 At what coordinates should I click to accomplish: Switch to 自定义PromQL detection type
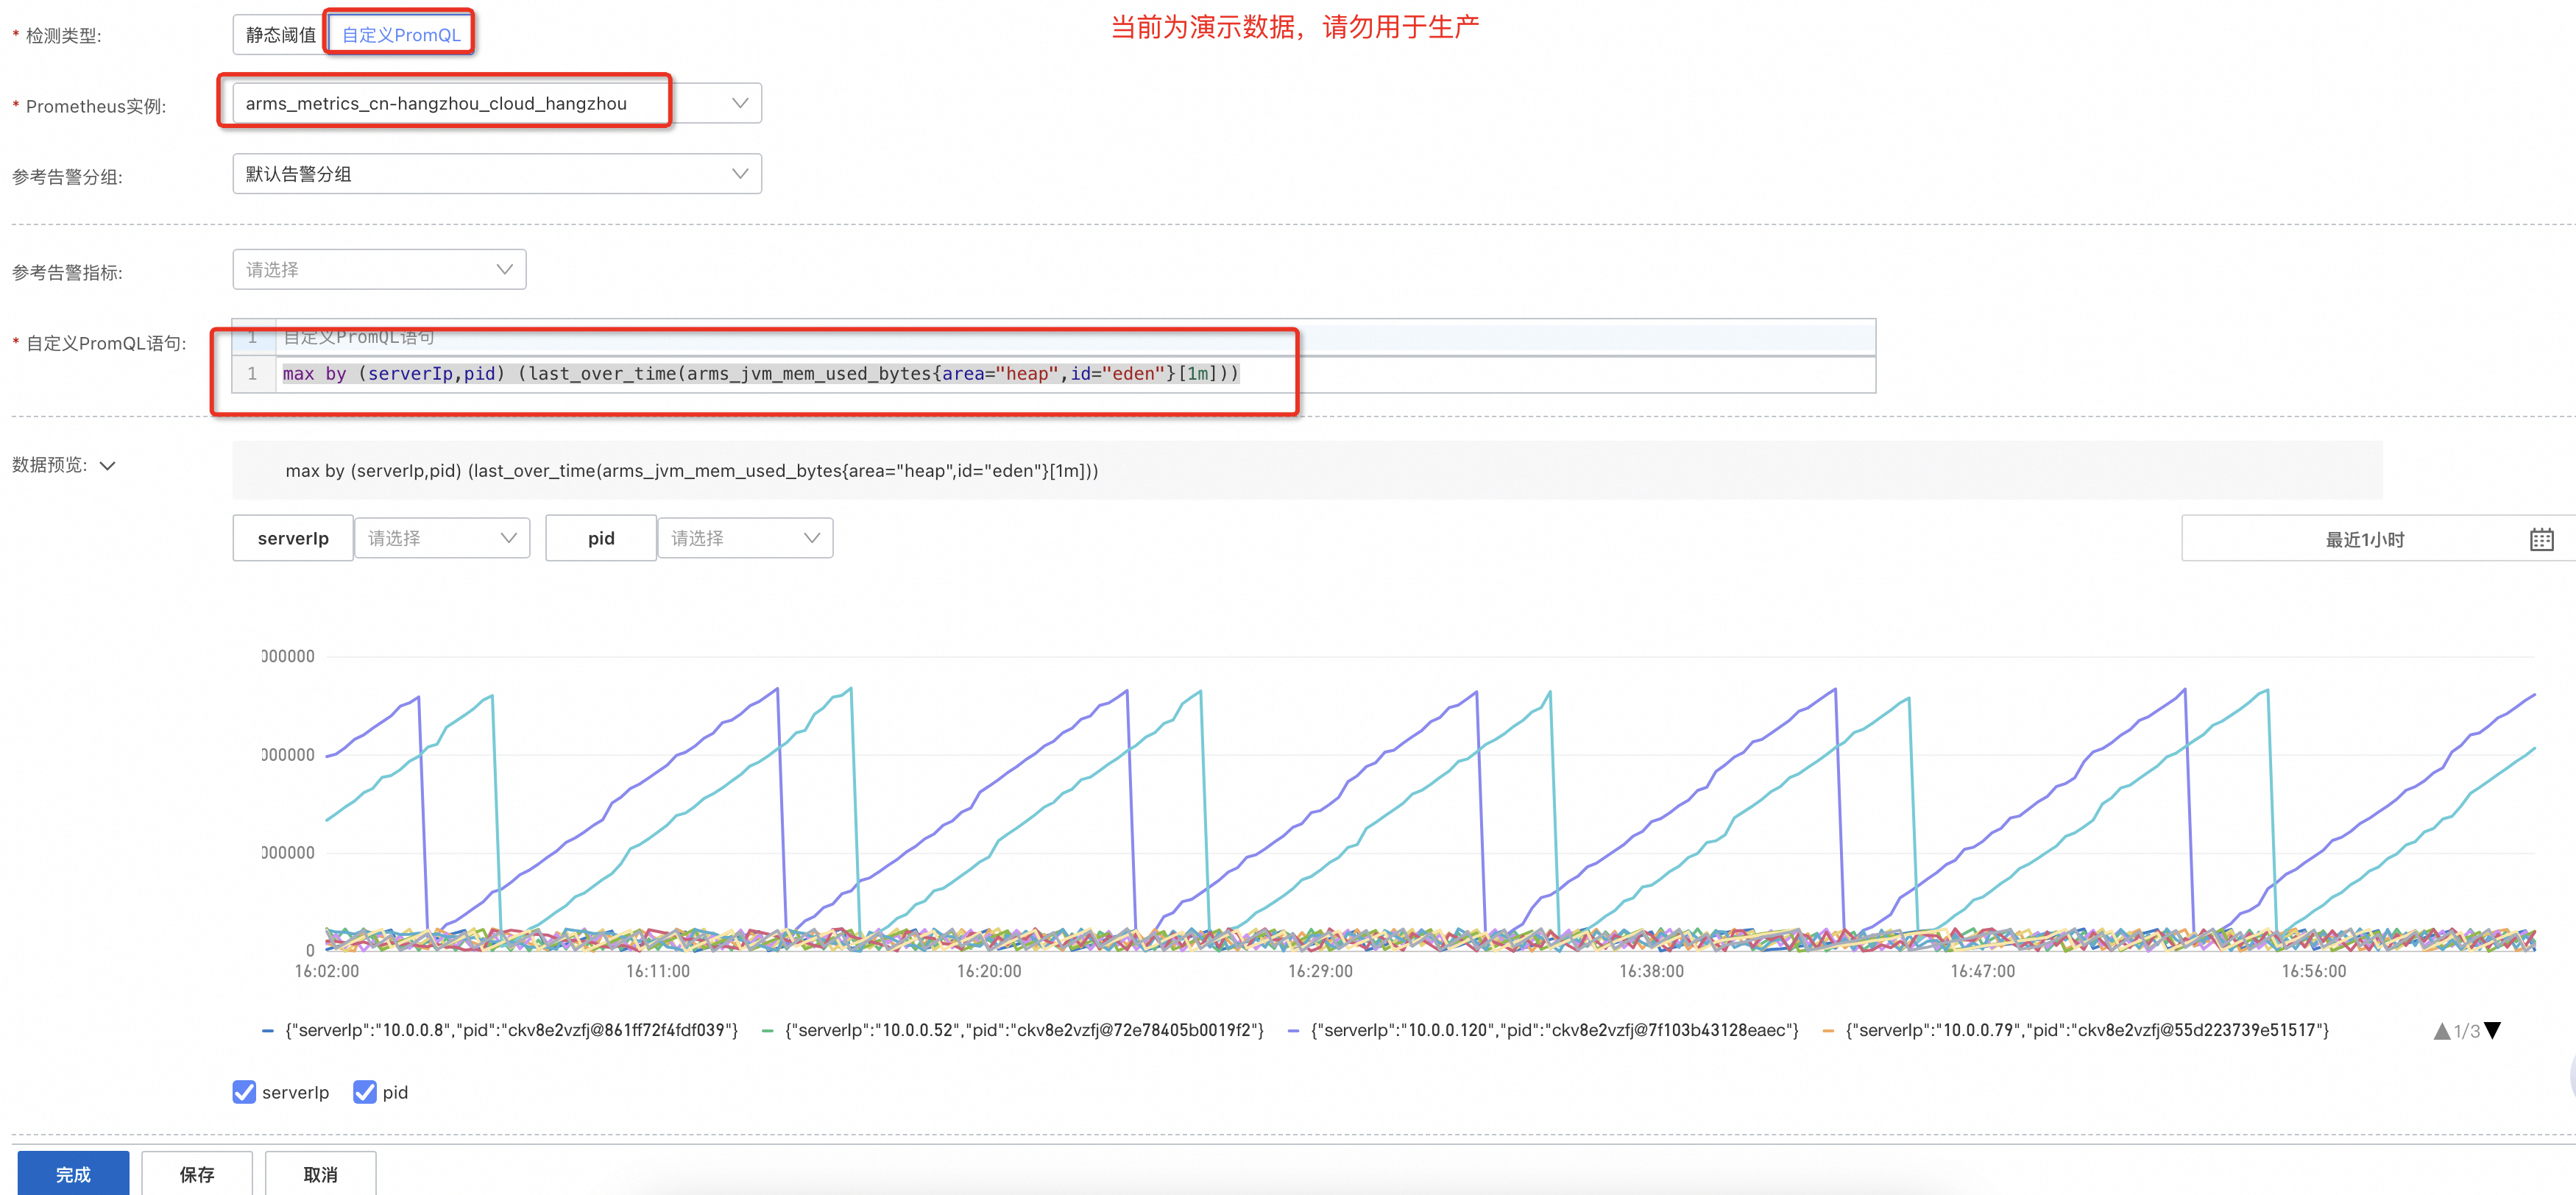[401, 35]
